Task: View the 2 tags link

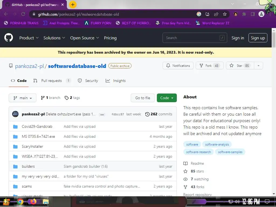Action: [72, 98]
